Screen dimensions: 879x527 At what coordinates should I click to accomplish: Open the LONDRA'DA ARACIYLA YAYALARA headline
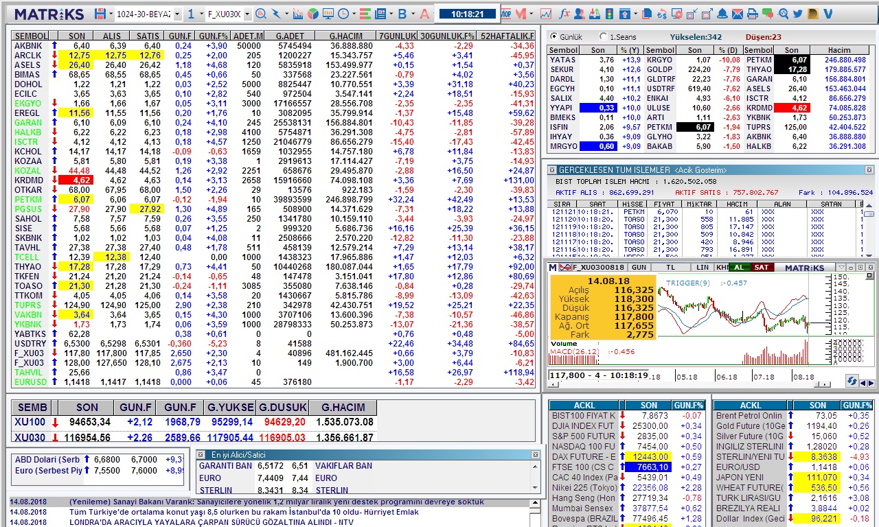click(212, 522)
